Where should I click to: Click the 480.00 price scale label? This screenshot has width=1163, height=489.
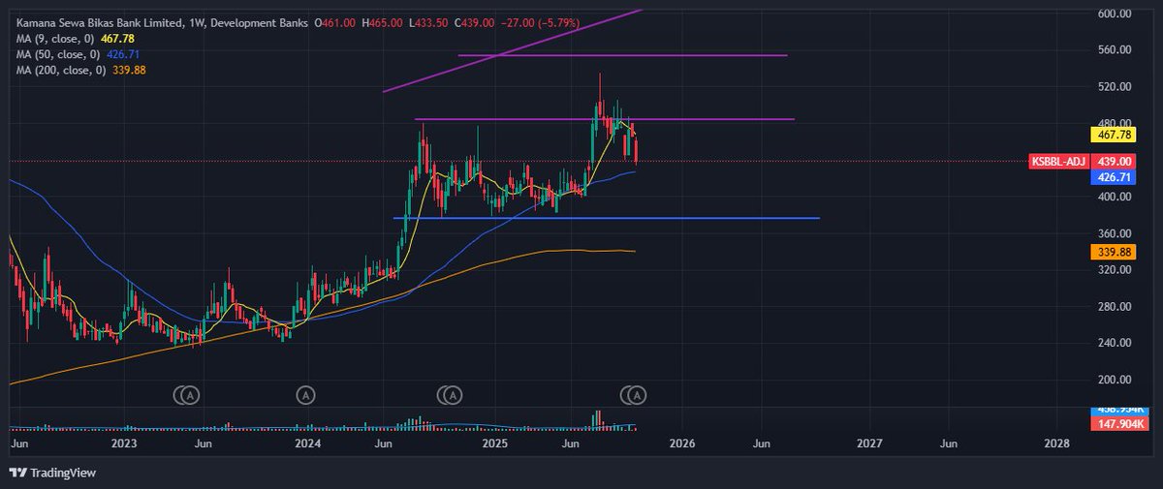tap(1114, 123)
